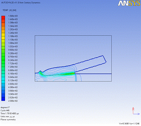Click the Vx Vy velocity readout text
The height and width of the screenshot is (126, 141).
coord(129,124)
